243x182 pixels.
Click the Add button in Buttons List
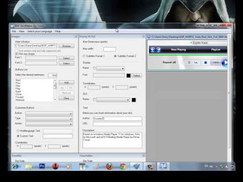66,82
